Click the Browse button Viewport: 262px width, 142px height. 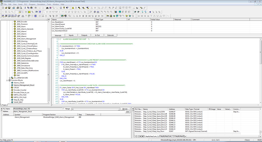125,109
